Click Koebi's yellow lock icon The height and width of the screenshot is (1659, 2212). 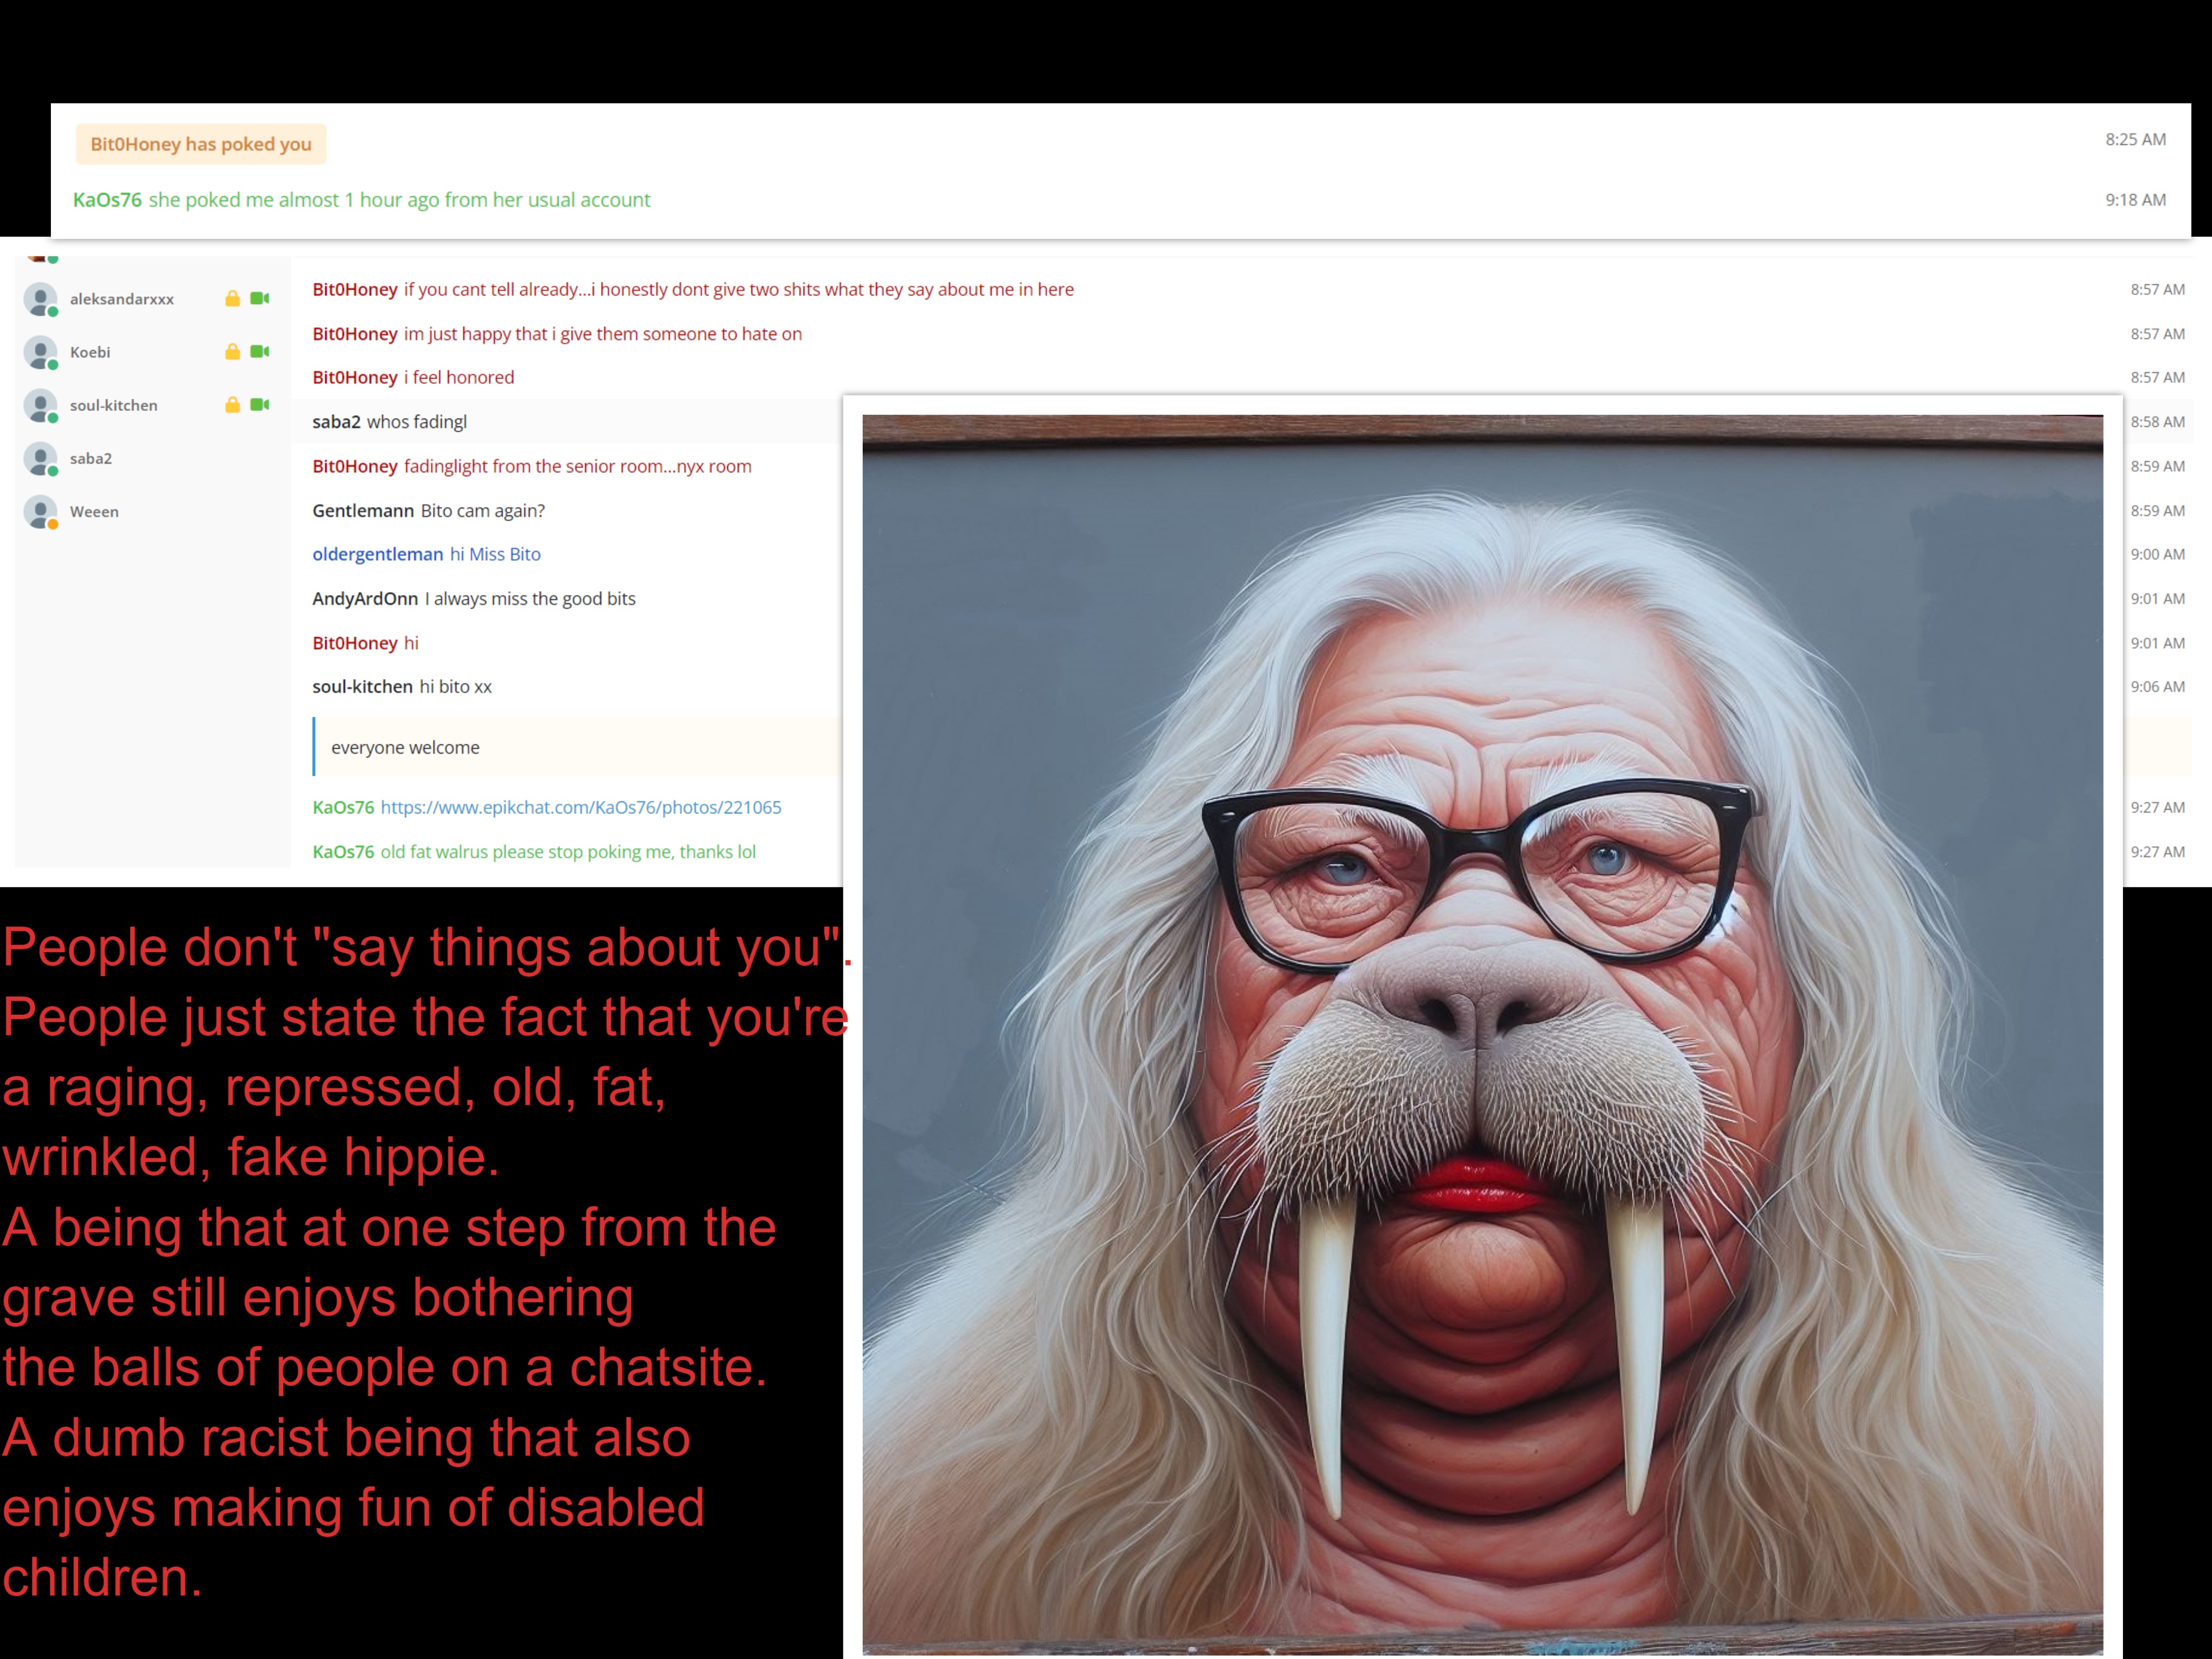coord(232,351)
